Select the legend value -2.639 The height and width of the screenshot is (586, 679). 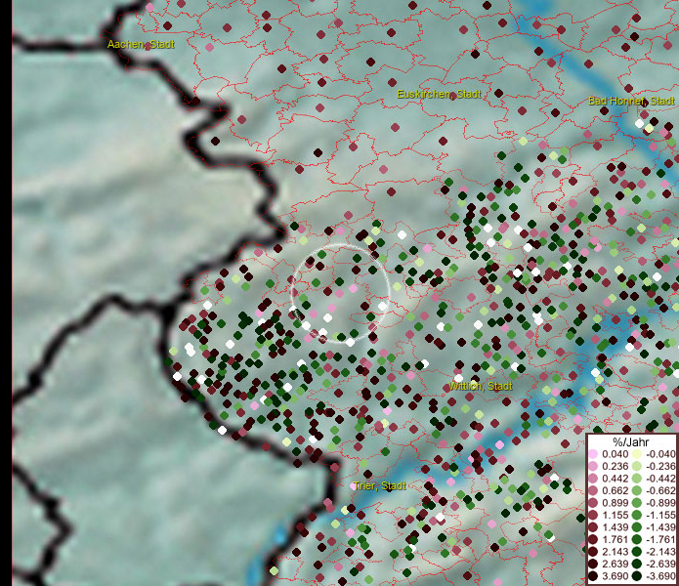tap(660, 564)
